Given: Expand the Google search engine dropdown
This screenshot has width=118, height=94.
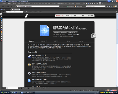Looking at the screenshot, I should (x=106, y=6).
